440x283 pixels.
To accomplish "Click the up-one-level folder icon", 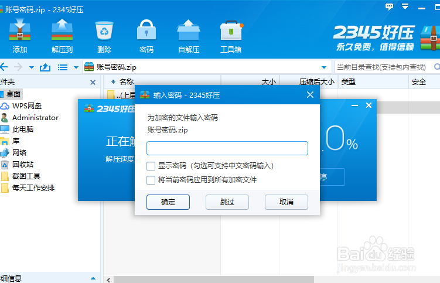I will coord(45,67).
